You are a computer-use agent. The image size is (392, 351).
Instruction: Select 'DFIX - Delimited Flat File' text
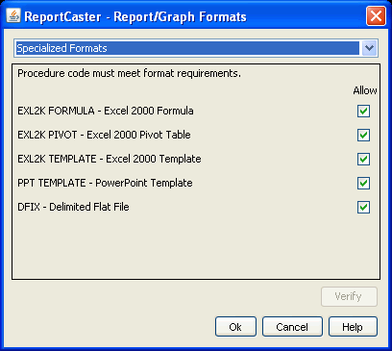[73, 207]
